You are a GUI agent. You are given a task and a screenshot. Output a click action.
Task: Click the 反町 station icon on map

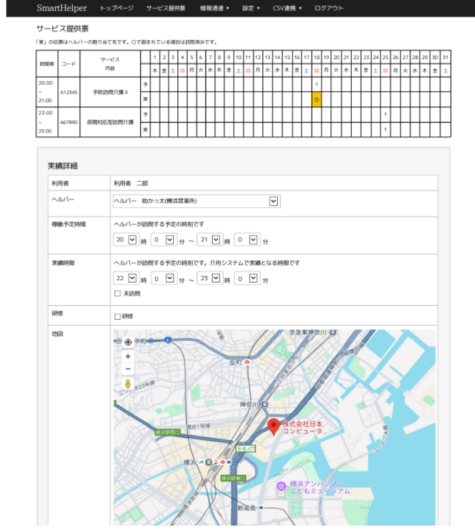(x=247, y=362)
